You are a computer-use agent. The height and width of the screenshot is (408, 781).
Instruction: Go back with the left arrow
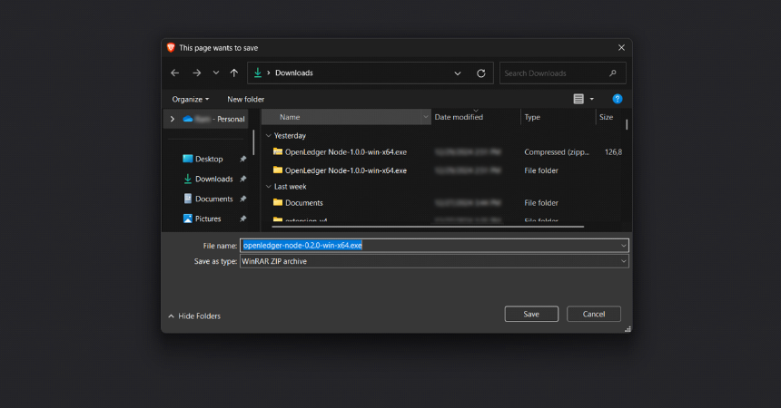pos(175,73)
